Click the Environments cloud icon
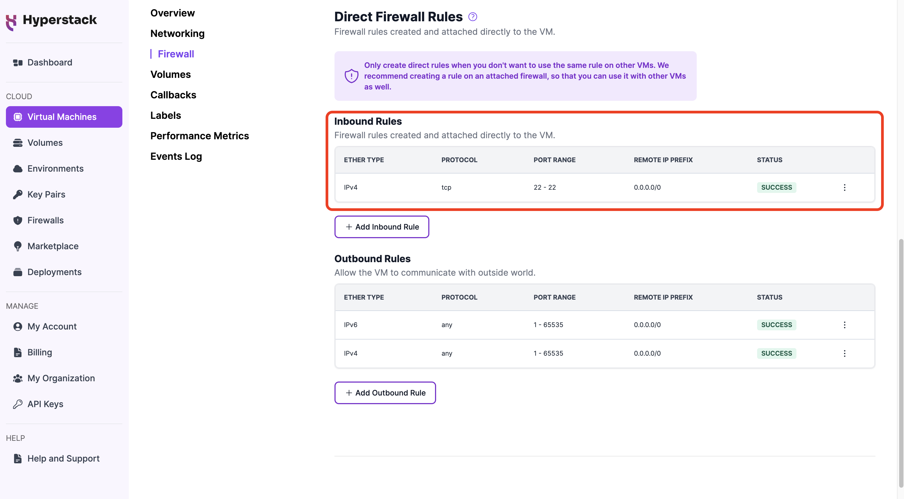Screen dimensions: 904x499 (x=18, y=169)
